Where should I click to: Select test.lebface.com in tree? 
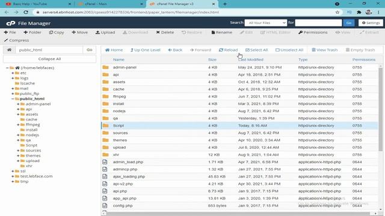pyautogui.click(x=36, y=176)
